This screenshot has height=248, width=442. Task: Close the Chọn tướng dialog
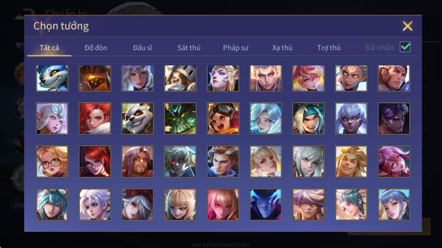point(407,26)
